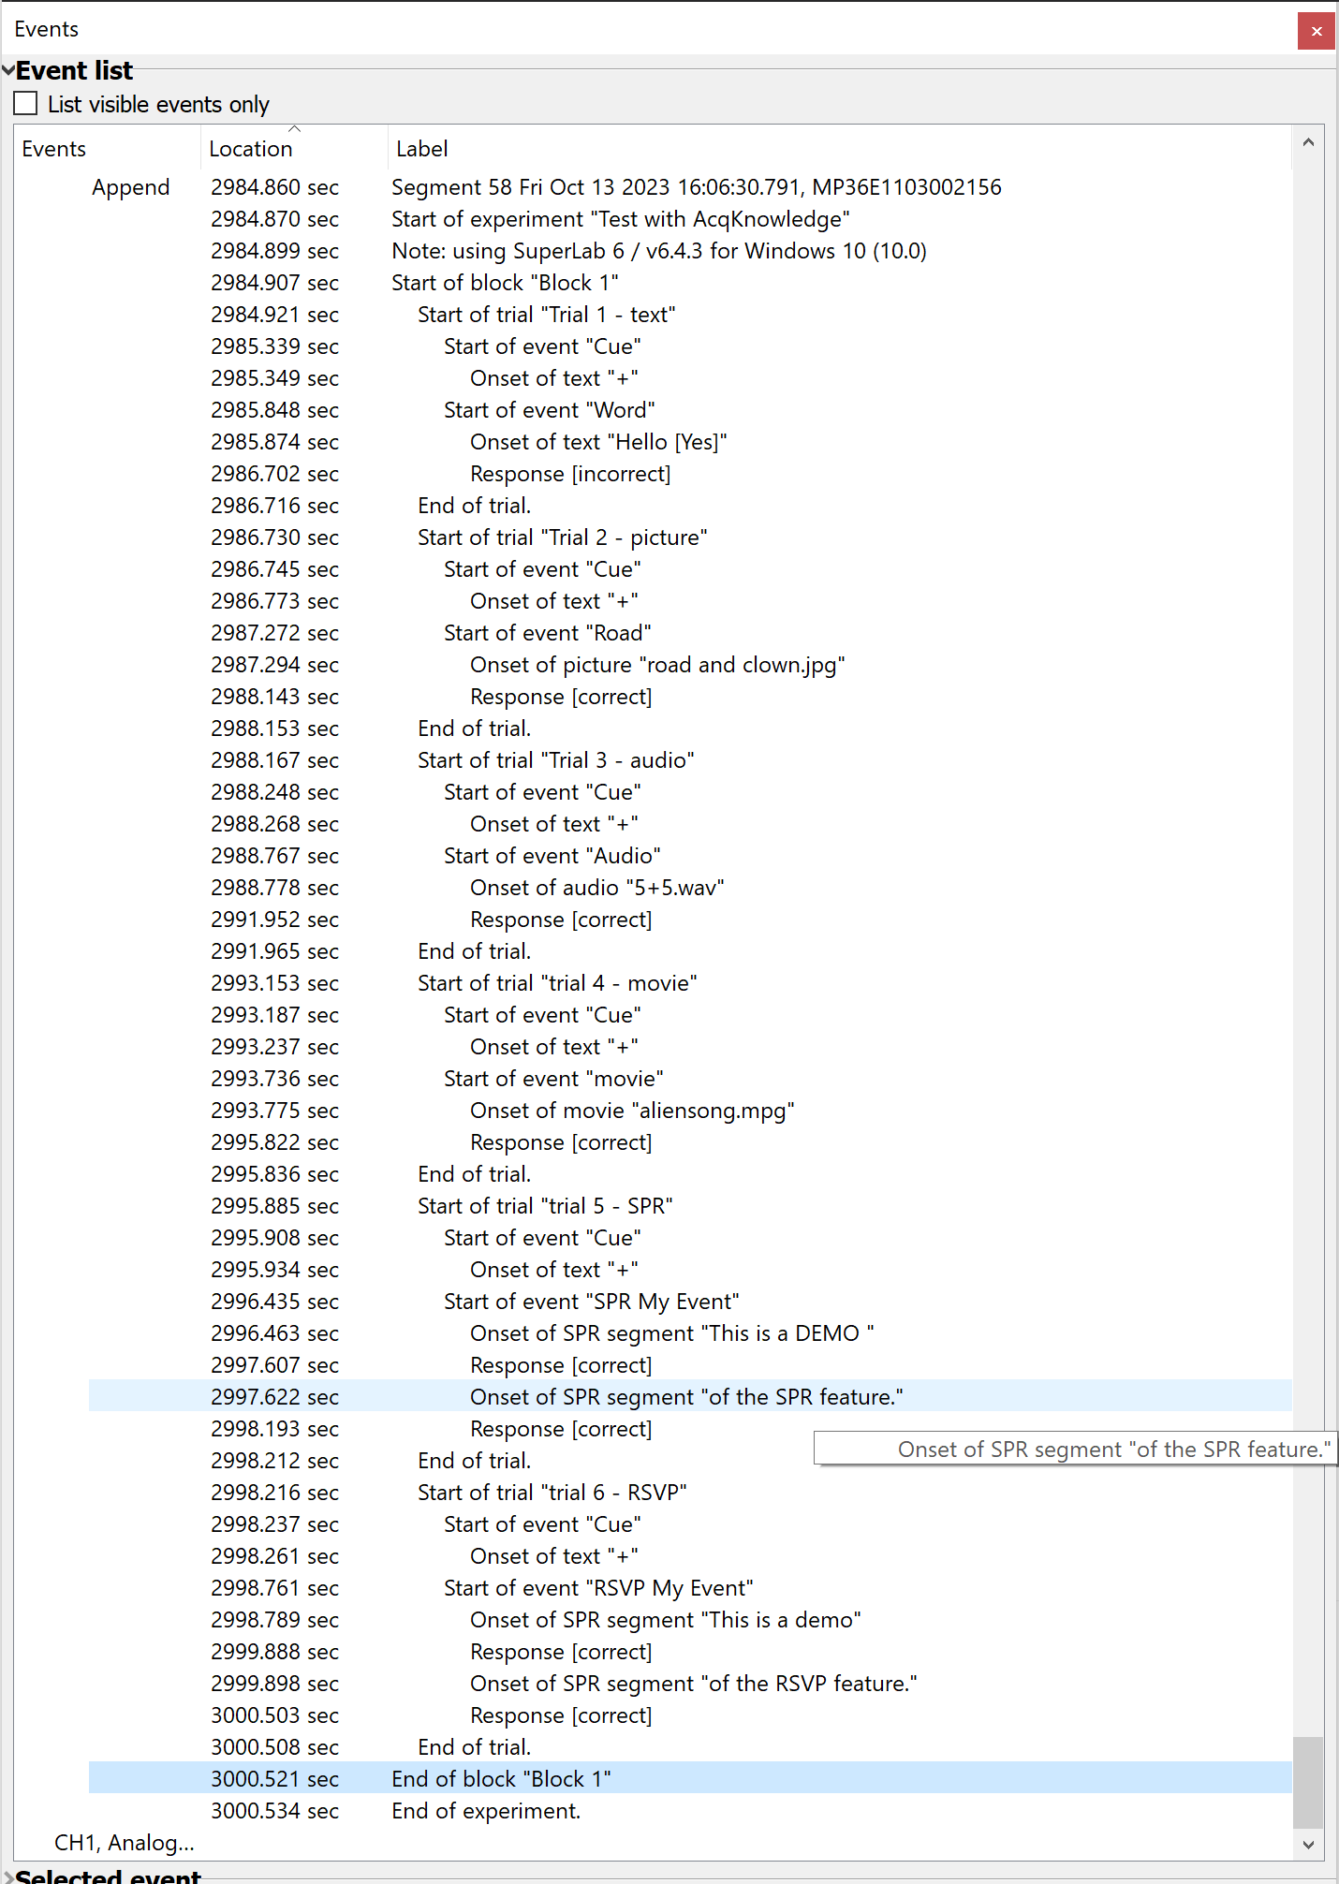Select Onset of movie "aliensong.mpg" event
1339x1884 pixels.
[x=631, y=1111]
